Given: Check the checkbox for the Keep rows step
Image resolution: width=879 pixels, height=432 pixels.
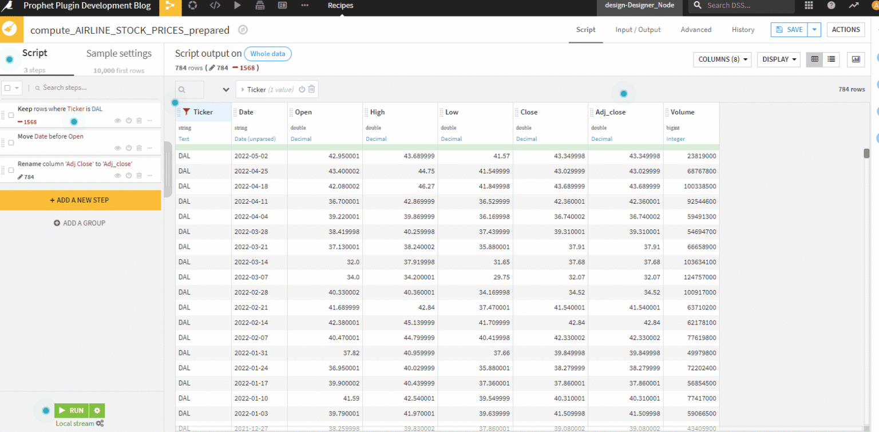Looking at the screenshot, I should [x=10, y=114].
